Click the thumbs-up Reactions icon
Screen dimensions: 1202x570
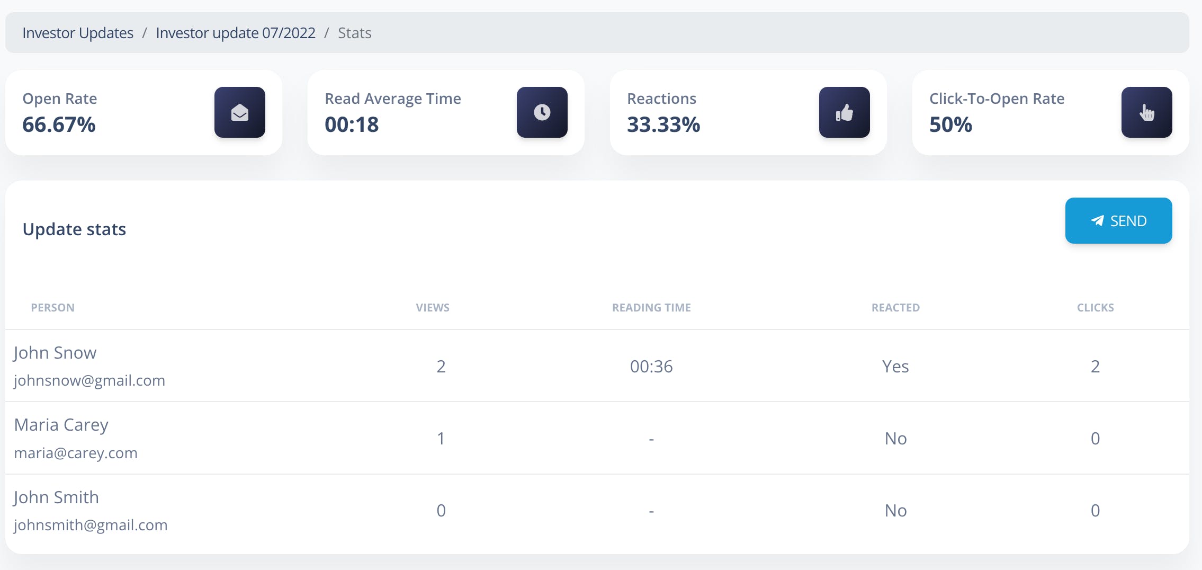(x=844, y=112)
